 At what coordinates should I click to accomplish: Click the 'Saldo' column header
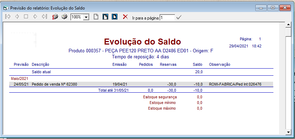click(197, 64)
